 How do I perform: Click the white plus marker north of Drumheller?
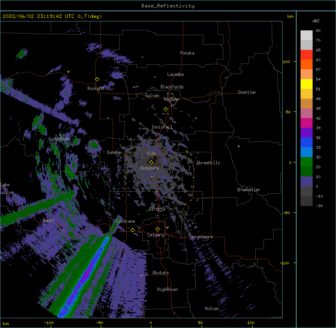[x=239, y=146]
